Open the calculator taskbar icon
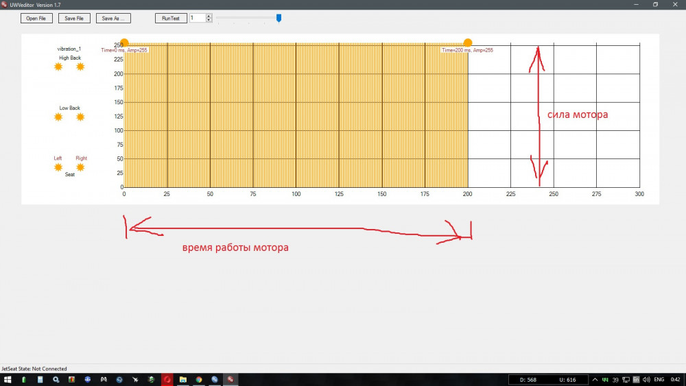This screenshot has height=386, width=686. point(40,379)
